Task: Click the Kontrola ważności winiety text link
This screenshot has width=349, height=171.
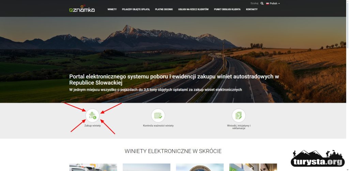Action: coord(158,126)
